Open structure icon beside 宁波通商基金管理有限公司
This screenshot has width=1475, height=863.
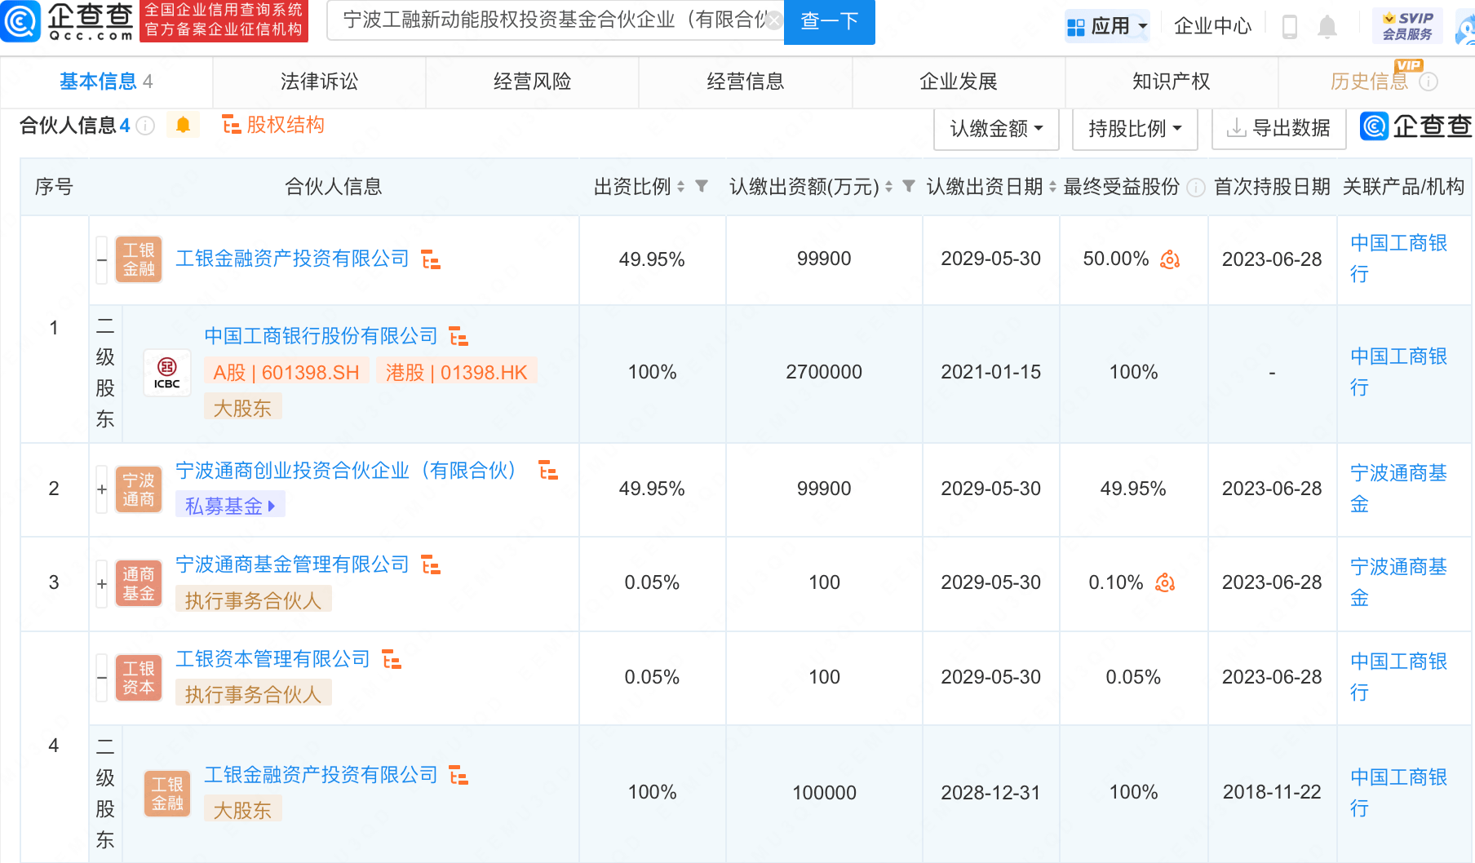431,564
